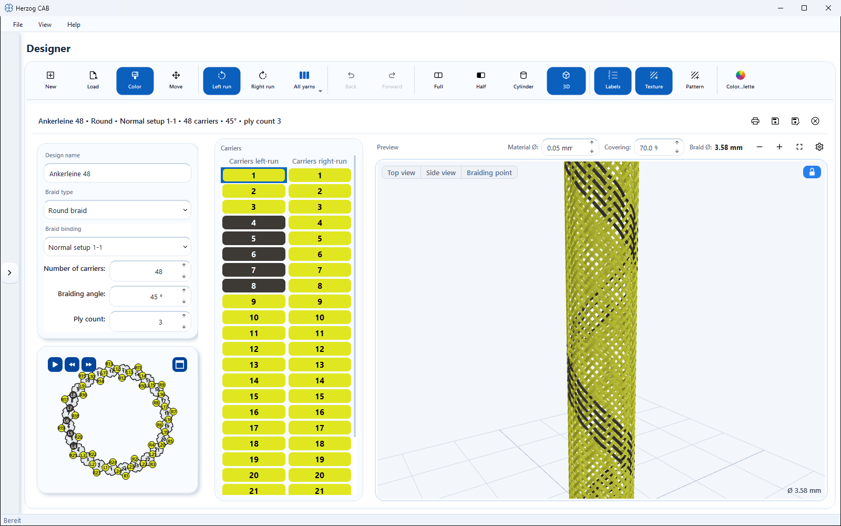Choose the Cylinder preview mode
This screenshot has width=841, height=526.
524,80
